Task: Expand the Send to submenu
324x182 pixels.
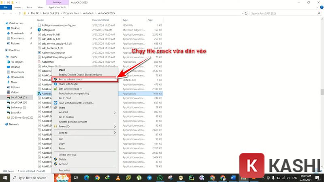Action: coord(115,133)
